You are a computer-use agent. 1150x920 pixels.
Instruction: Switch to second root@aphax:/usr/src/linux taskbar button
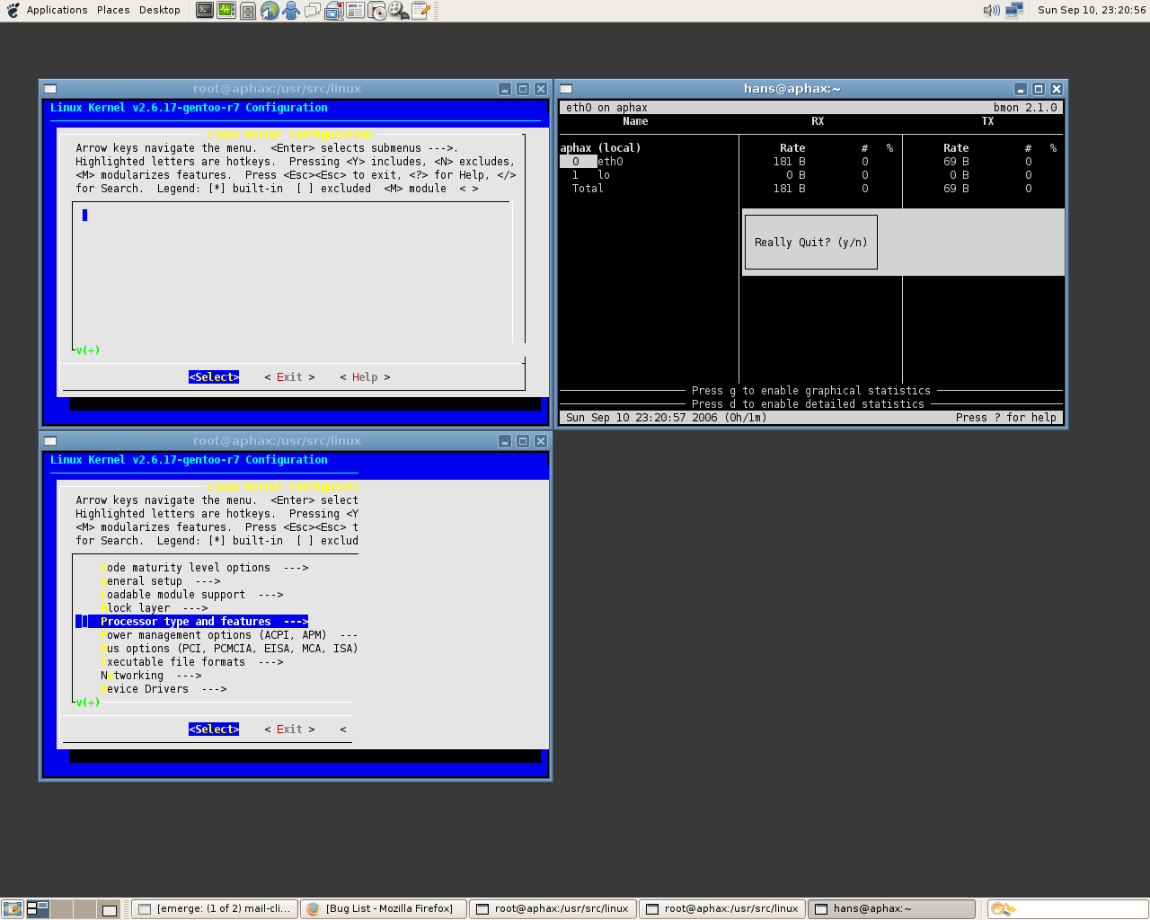coord(722,909)
